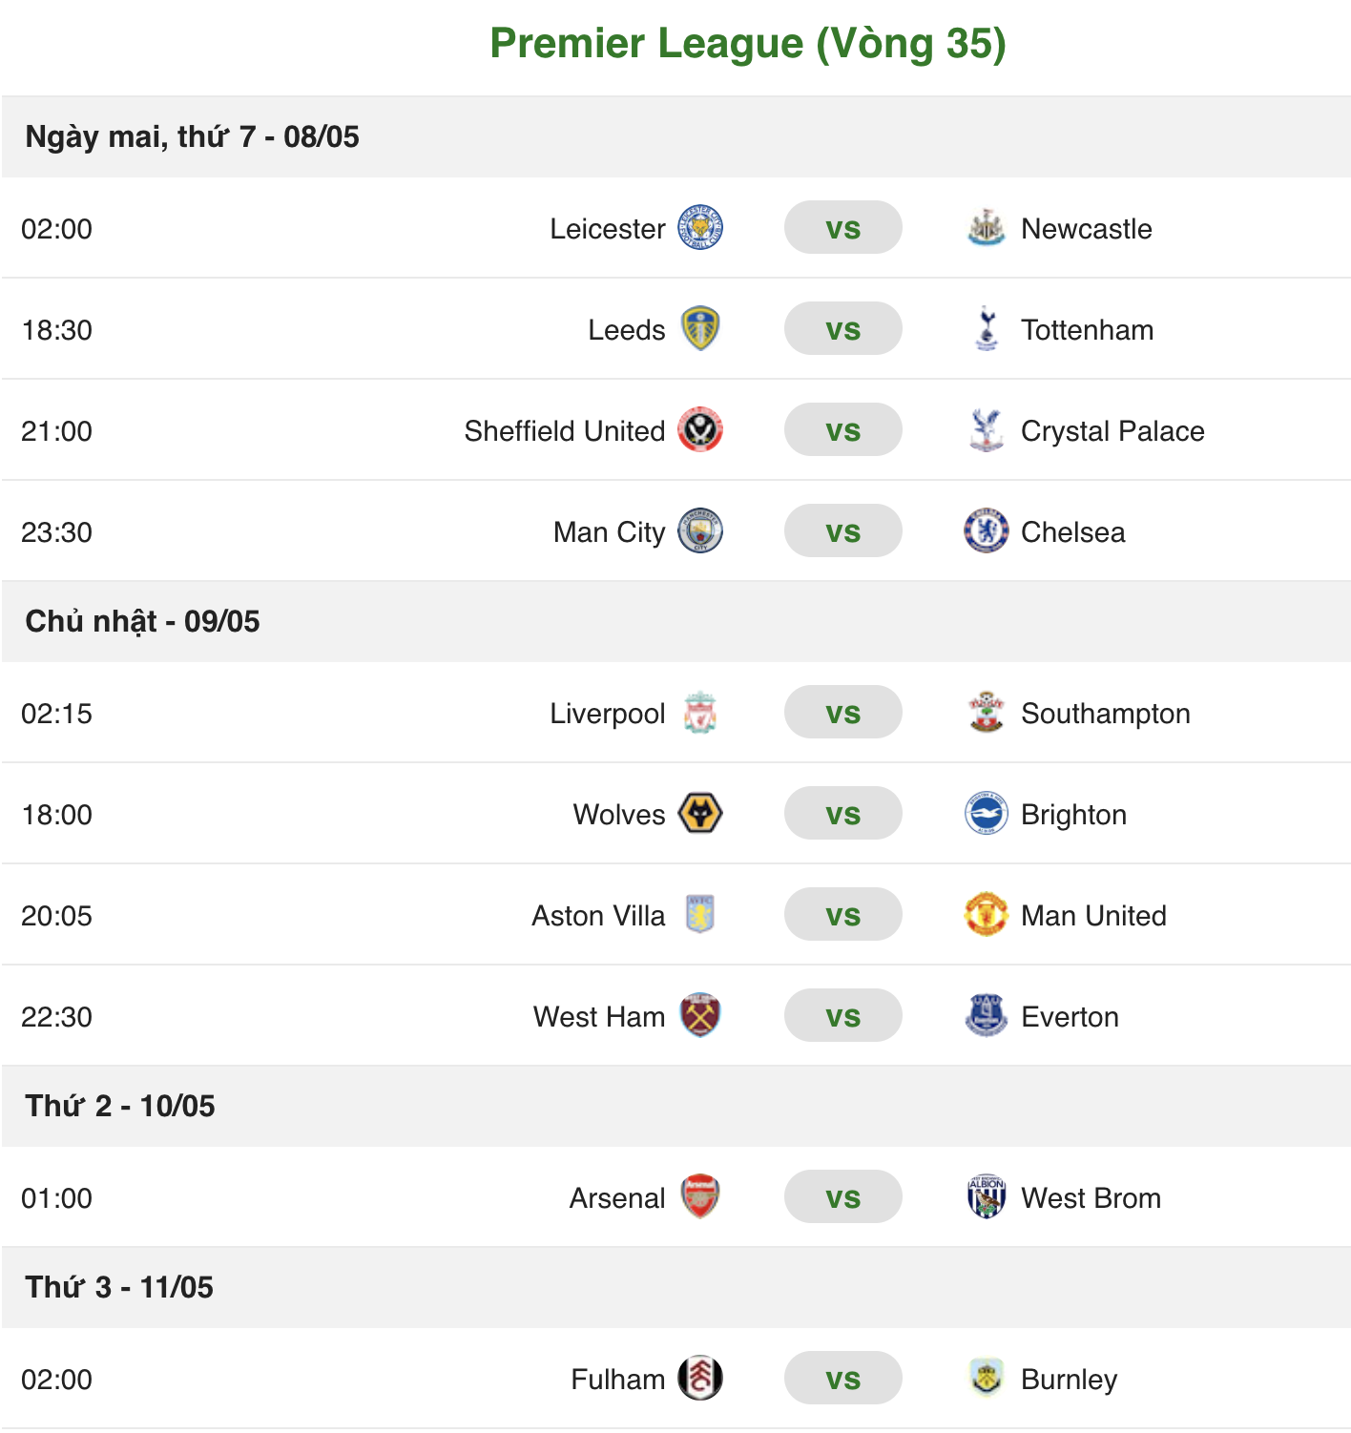Open the Southampton team name link

tap(1105, 713)
